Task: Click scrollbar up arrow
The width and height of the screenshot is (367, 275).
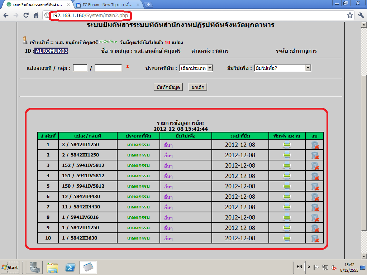Action: 364,24
